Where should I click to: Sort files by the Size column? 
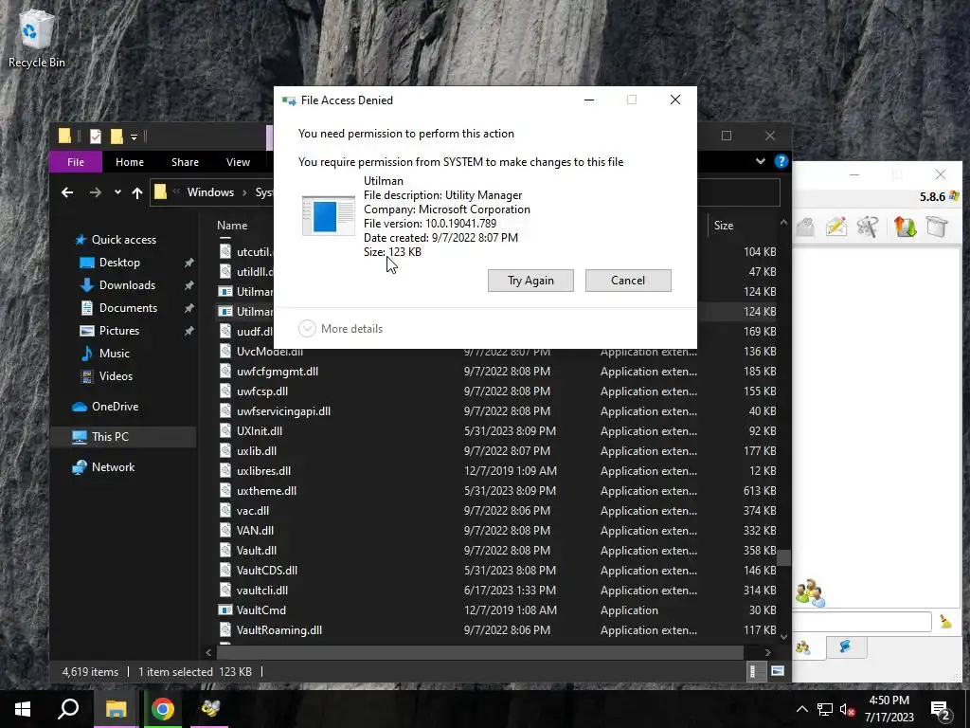(724, 226)
